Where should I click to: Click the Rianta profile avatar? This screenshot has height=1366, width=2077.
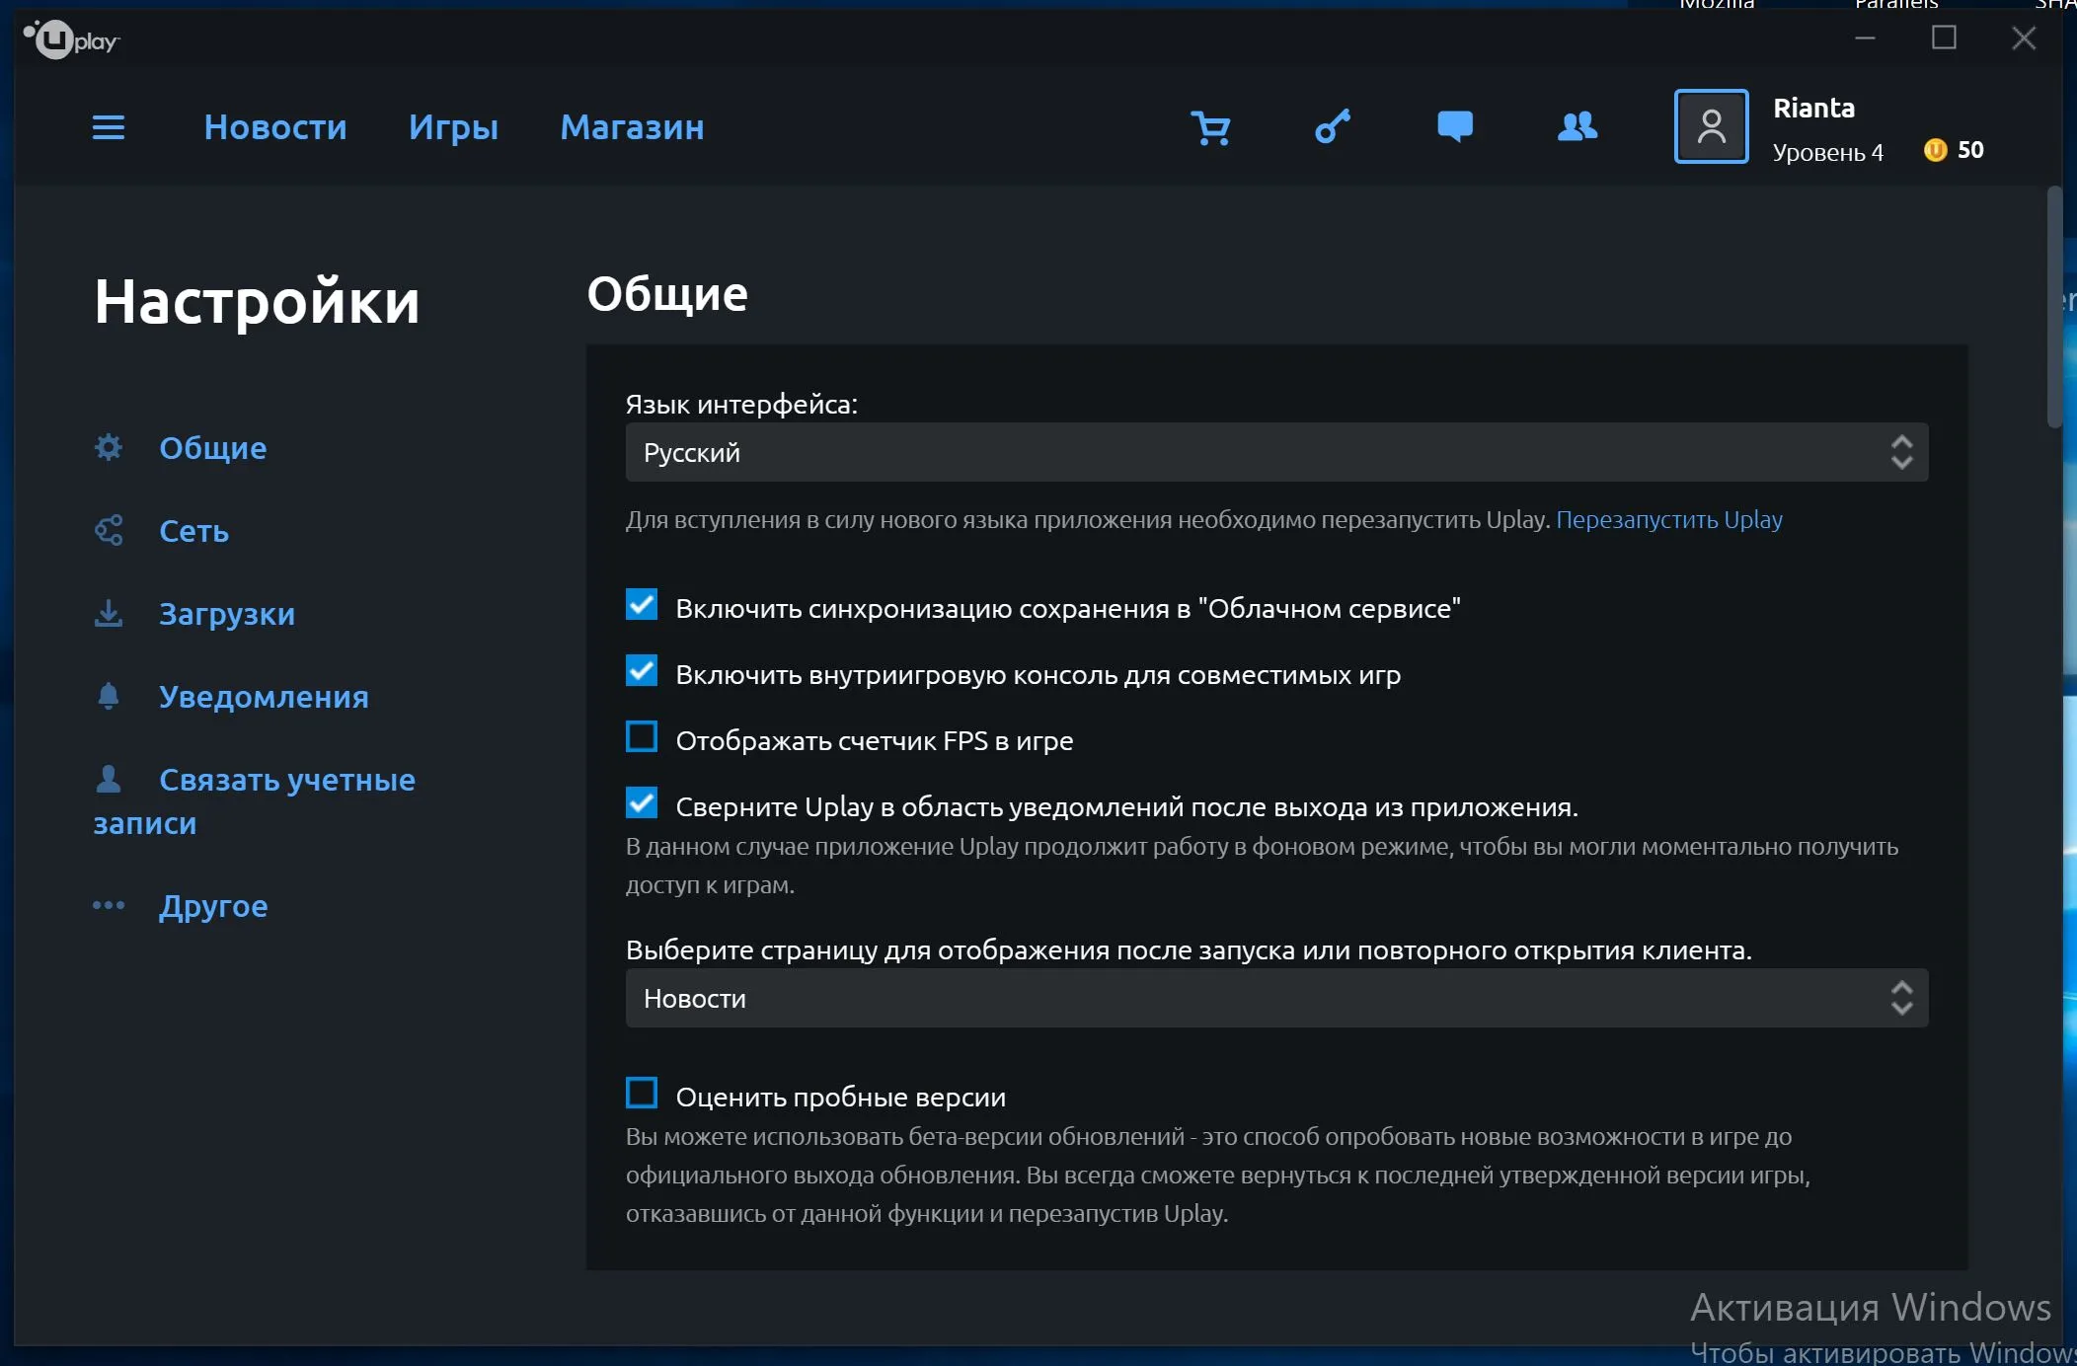click(1711, 126)
